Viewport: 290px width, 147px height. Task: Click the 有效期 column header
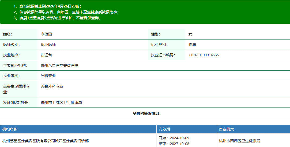click(164, 129)
